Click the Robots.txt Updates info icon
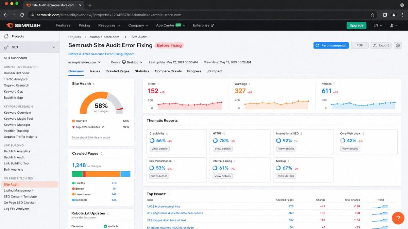This screenshot has height=229, width=408. [x=108, y=213]
